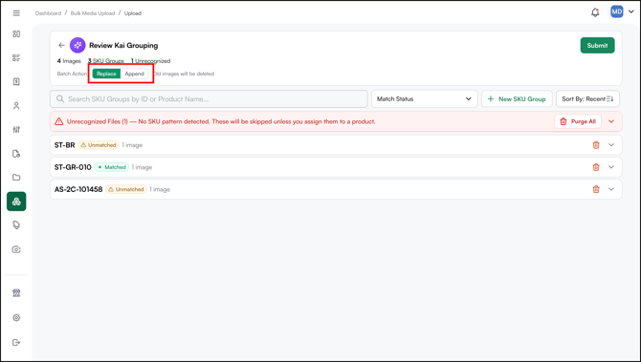Open the Match Status dropdown
The height and width of the screenshot is (362, 641).
(x=425, y=98)
